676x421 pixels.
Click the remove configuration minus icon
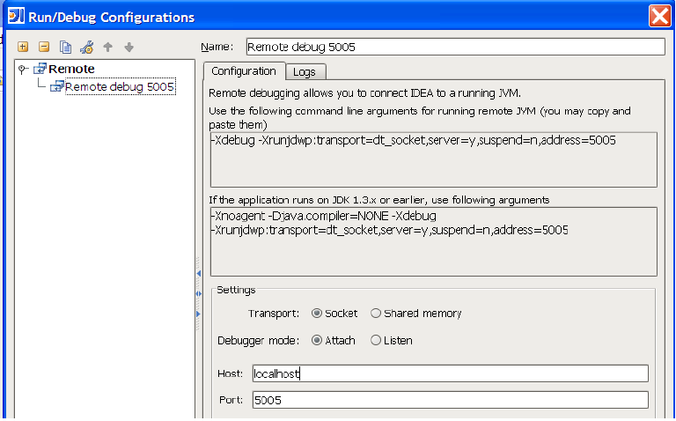tap(43, 47)
